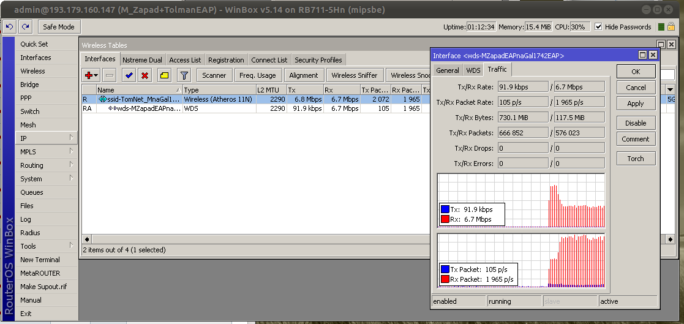684x324 pixels.
Task: Switch to the Security Profiles tab
Action: coord(318,60)
